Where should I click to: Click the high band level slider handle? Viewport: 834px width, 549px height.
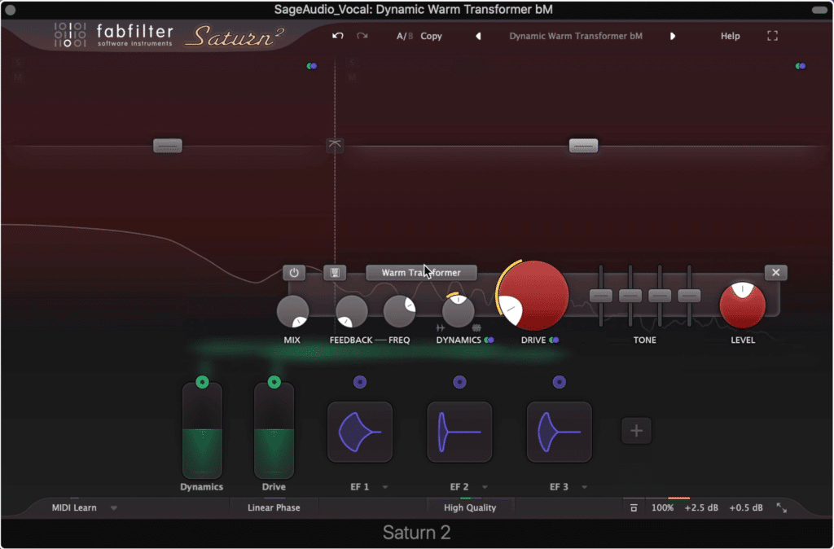[x=583, y=145]
